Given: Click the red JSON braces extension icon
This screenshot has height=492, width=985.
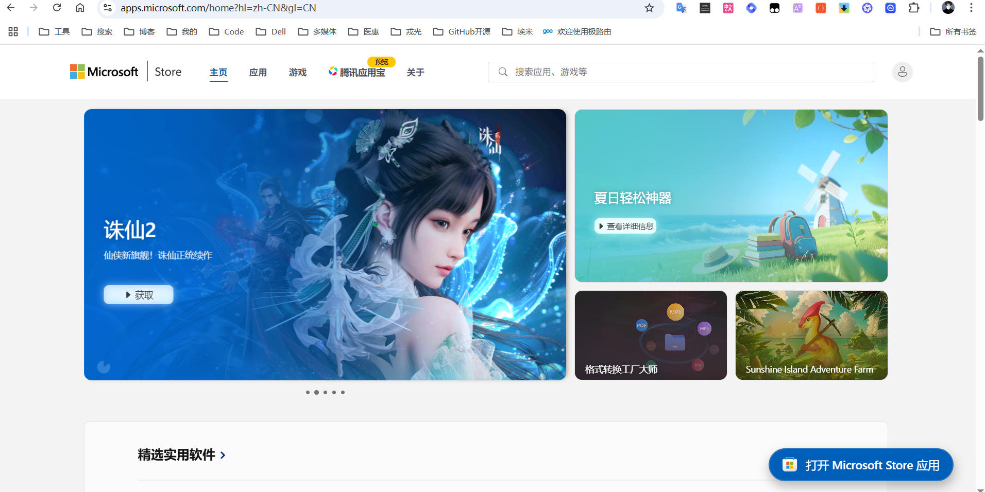Looking at the screenshot, I should click(x=821, y=8).
